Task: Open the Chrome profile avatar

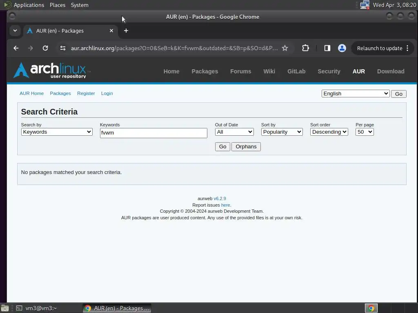Action: [x=342, y=48]
